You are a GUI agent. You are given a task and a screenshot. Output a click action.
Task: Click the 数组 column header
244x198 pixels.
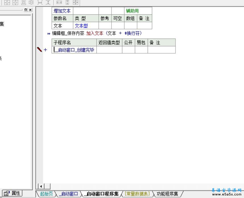131,19
